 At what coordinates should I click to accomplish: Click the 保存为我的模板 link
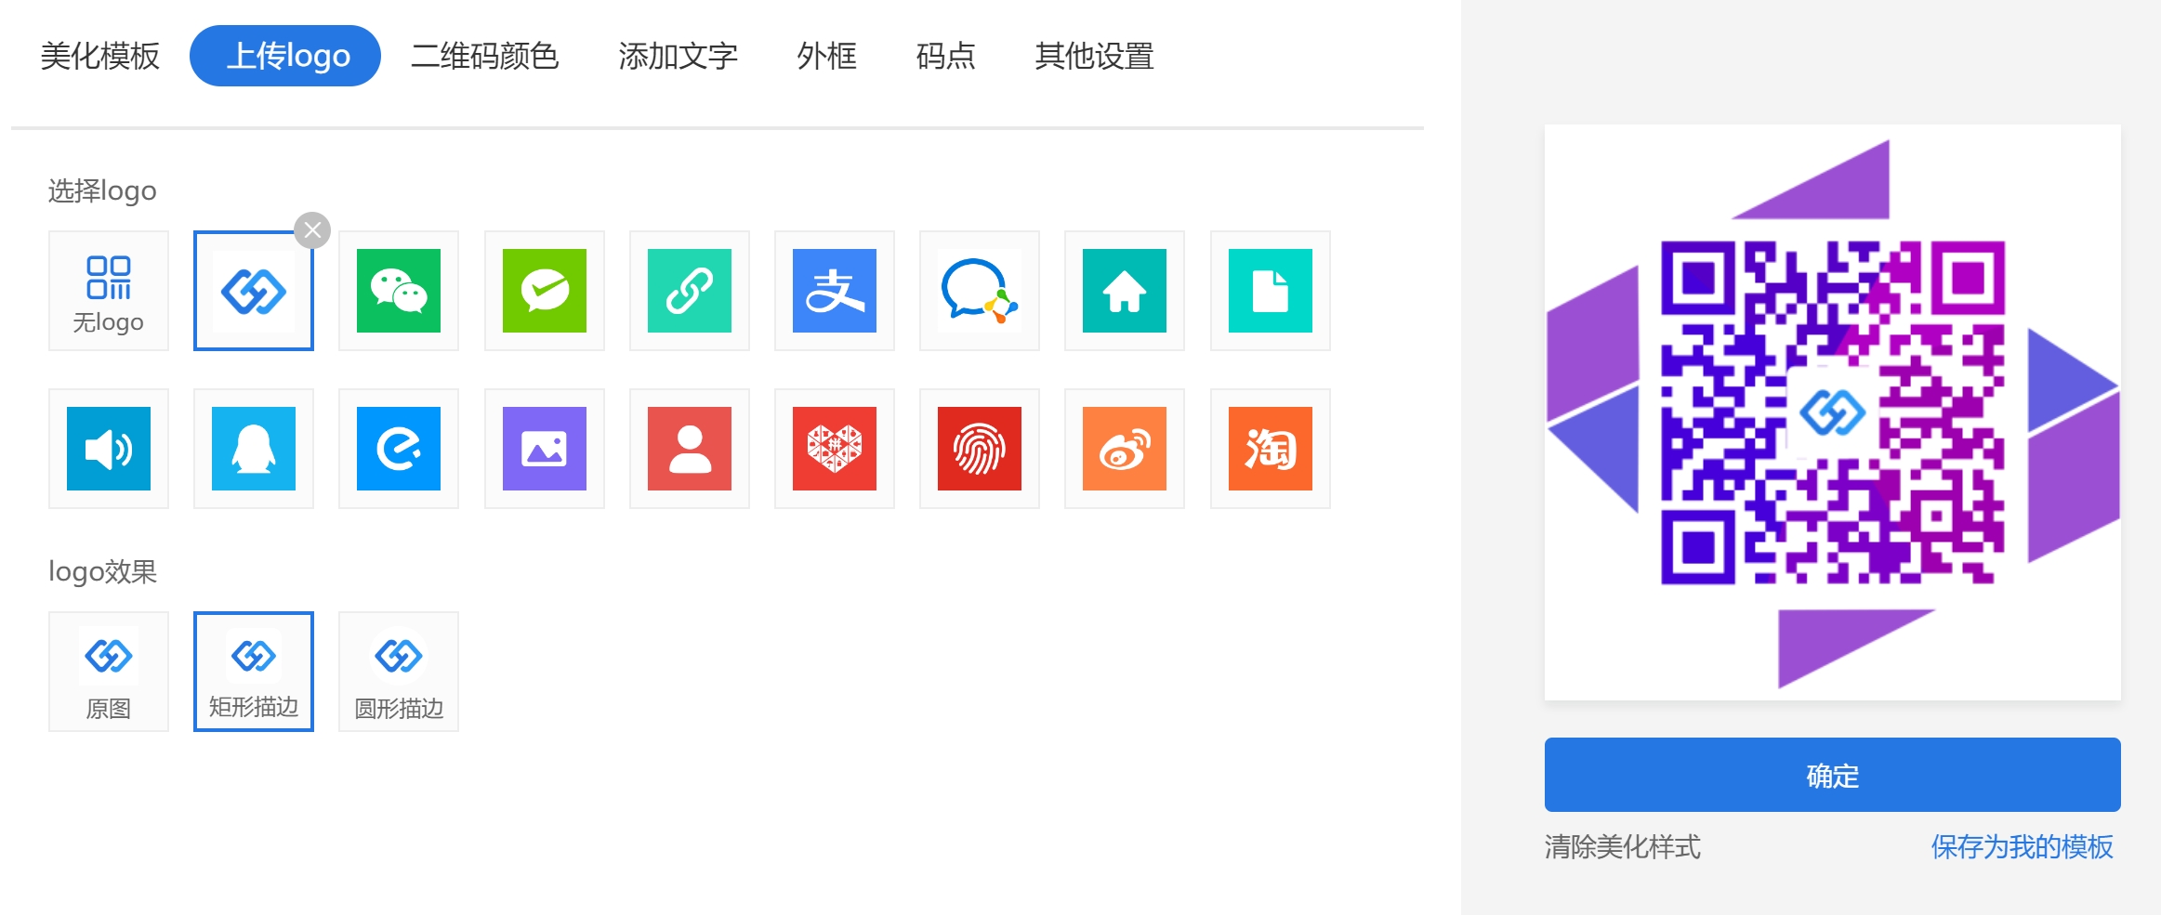point(2022,846)
